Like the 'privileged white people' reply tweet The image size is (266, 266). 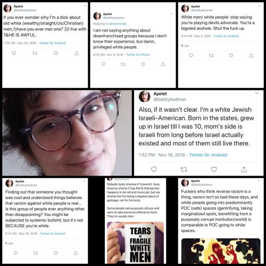[x=143, y=64]
